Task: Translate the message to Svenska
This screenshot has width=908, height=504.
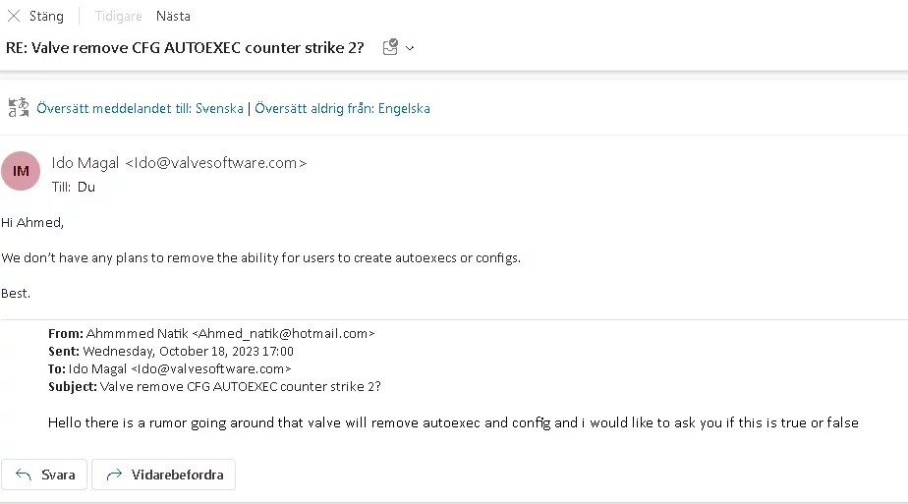Action: click(x=140, y=108)
